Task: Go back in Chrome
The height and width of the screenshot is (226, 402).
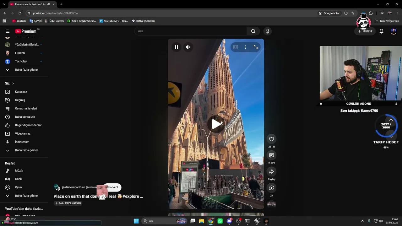Action: 5,13
